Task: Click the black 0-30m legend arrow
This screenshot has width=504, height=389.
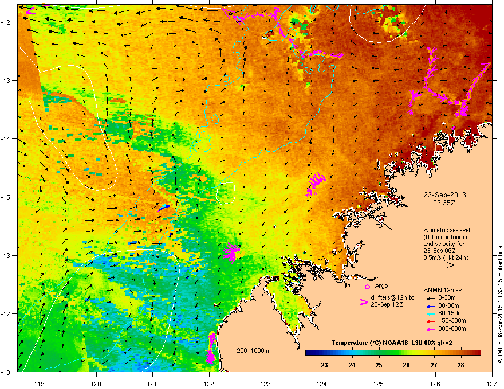Action: point(431,299)
